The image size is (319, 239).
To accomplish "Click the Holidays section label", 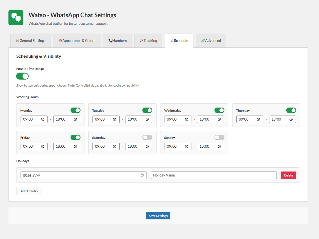I will pos(23,161).
